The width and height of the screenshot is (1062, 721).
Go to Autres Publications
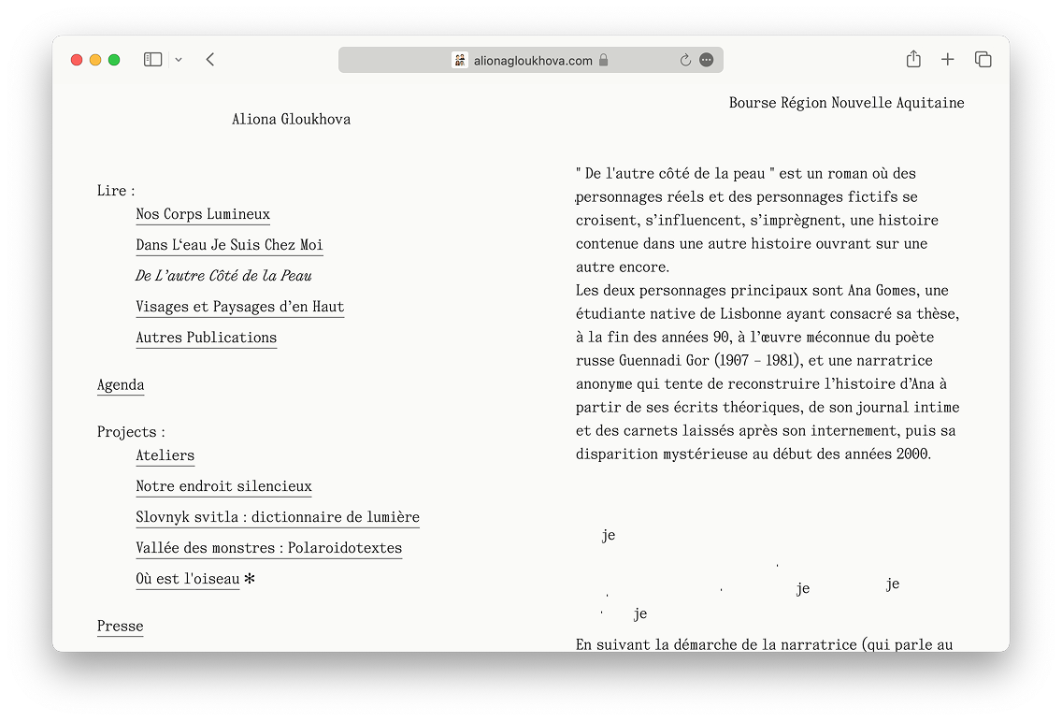click(x=206, y=338)
